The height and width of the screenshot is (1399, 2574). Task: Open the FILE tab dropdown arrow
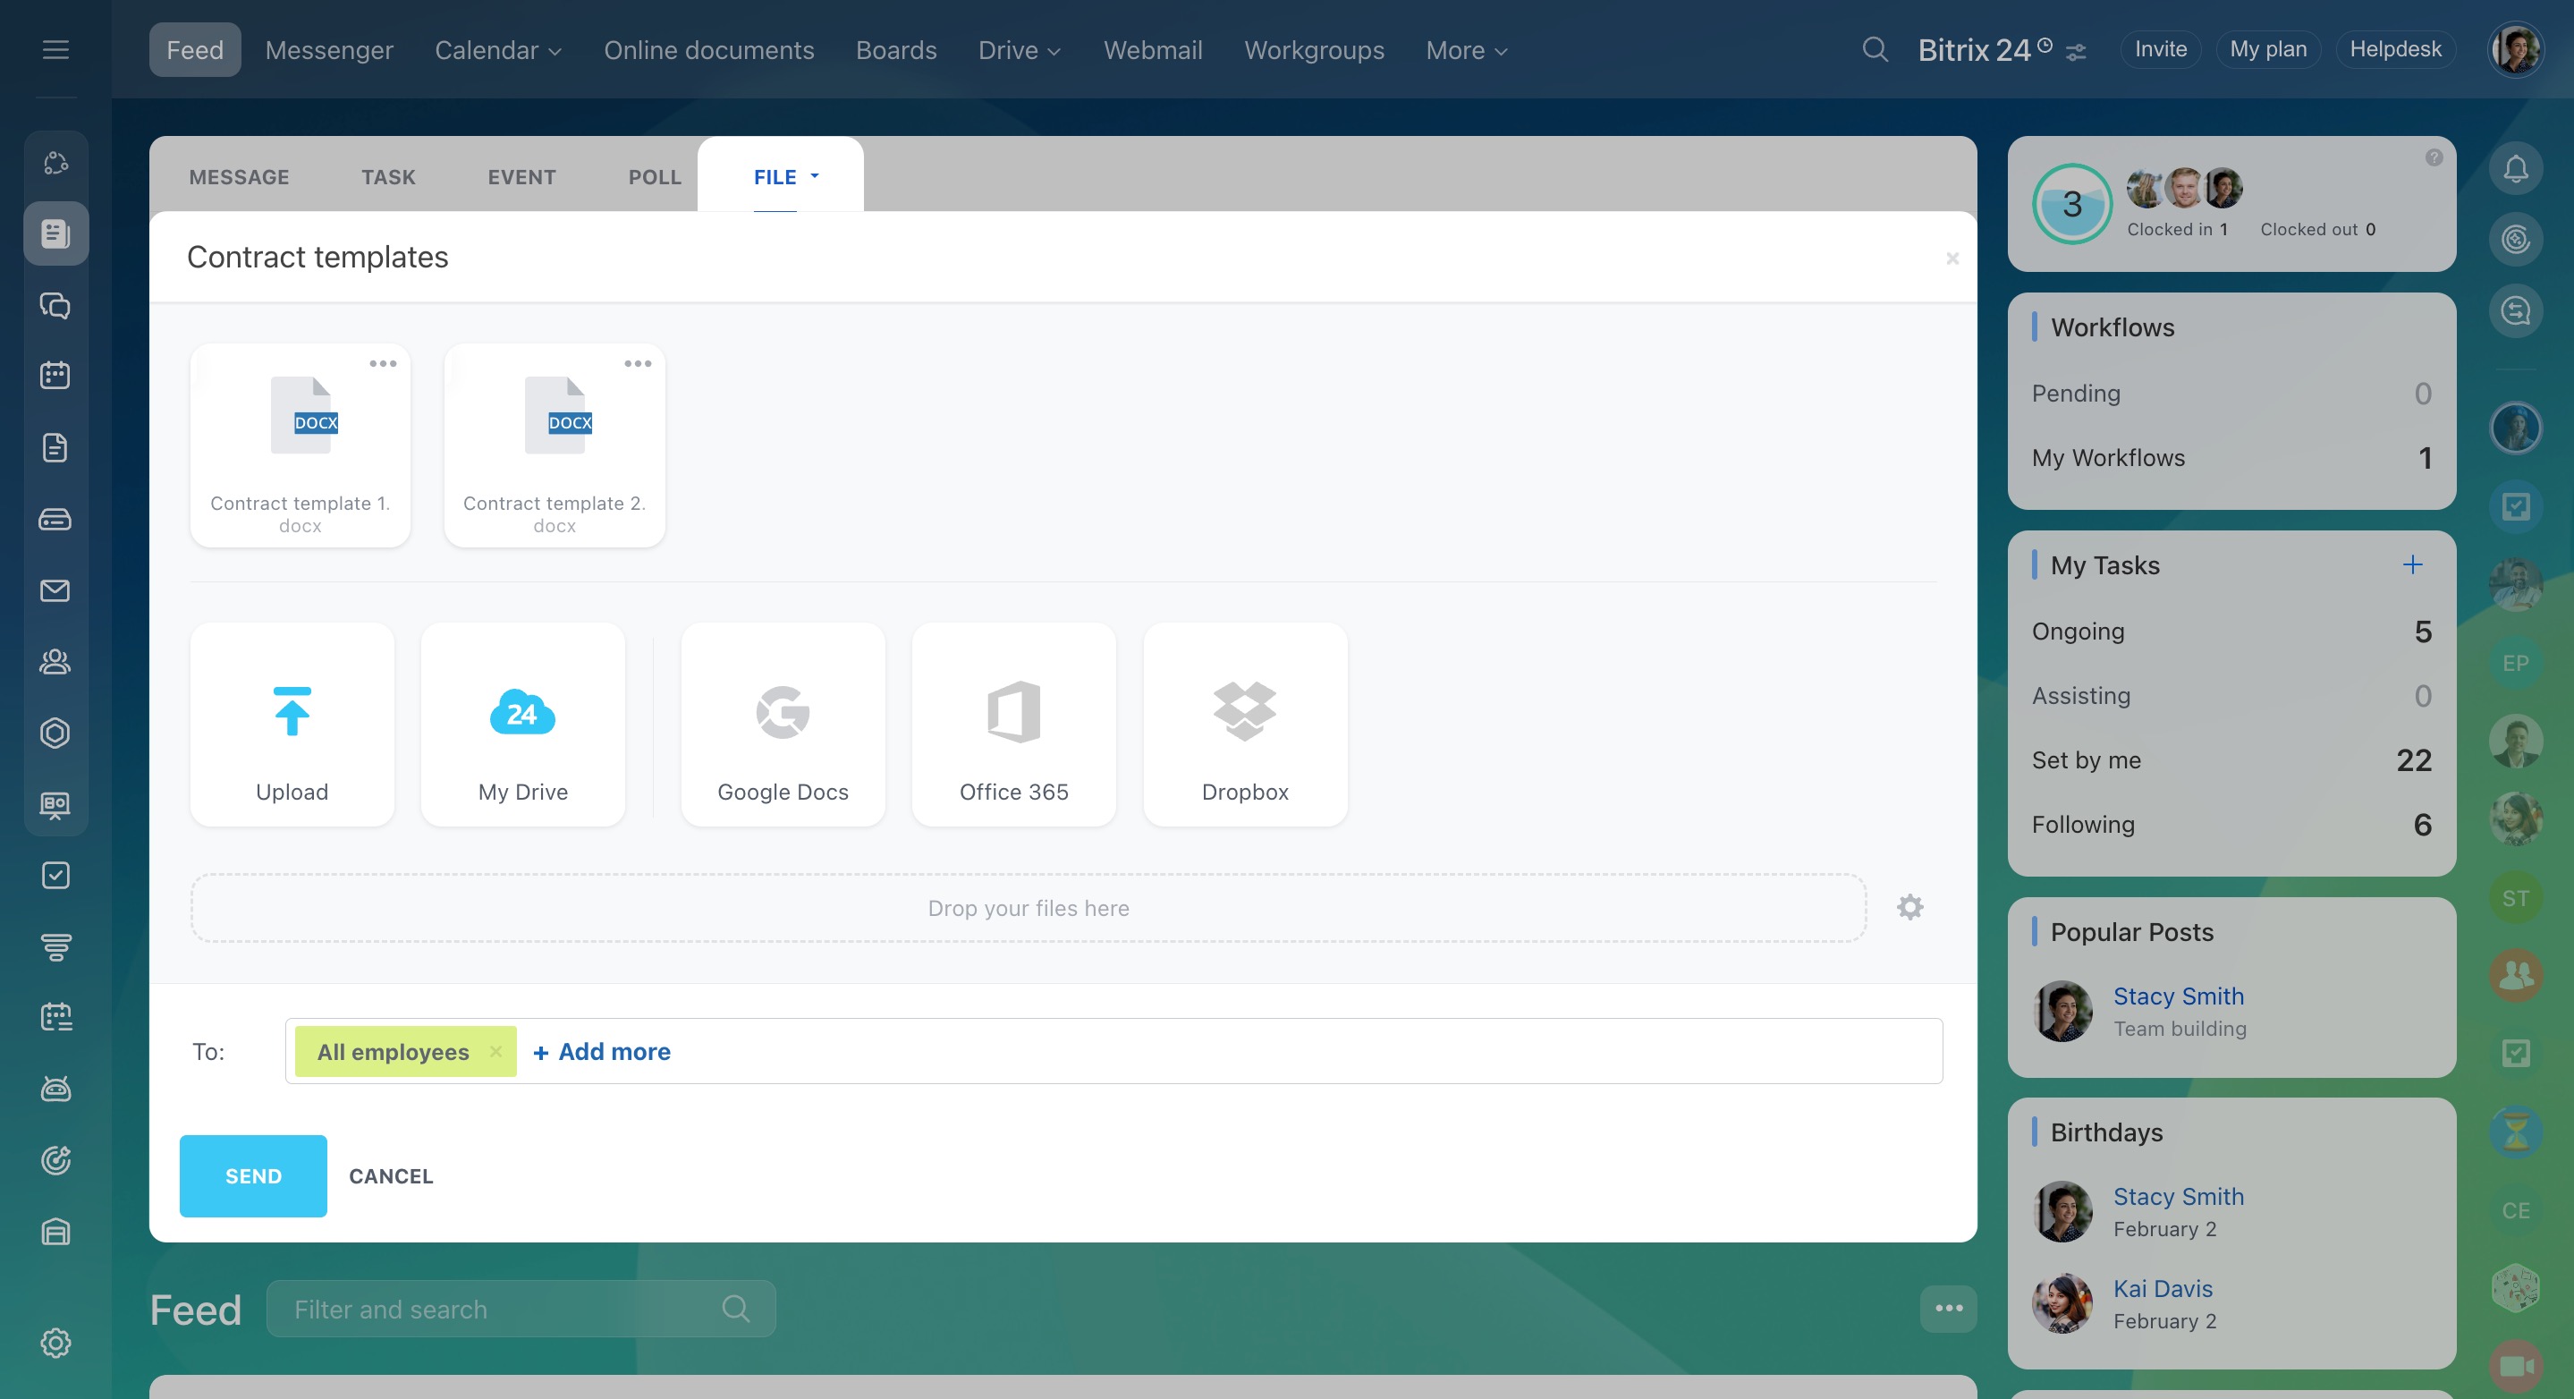coord(815,176)
